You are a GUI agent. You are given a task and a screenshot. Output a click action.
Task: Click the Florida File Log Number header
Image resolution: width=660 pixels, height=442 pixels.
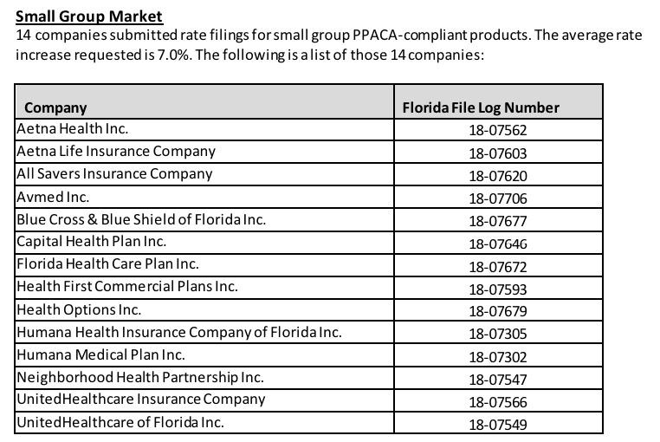pyautogui.click(x=481, y=107)
